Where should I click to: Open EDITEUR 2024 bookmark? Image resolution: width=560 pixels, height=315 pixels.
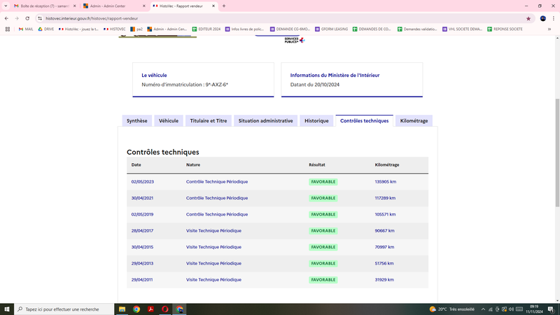(x=206, y=29)
